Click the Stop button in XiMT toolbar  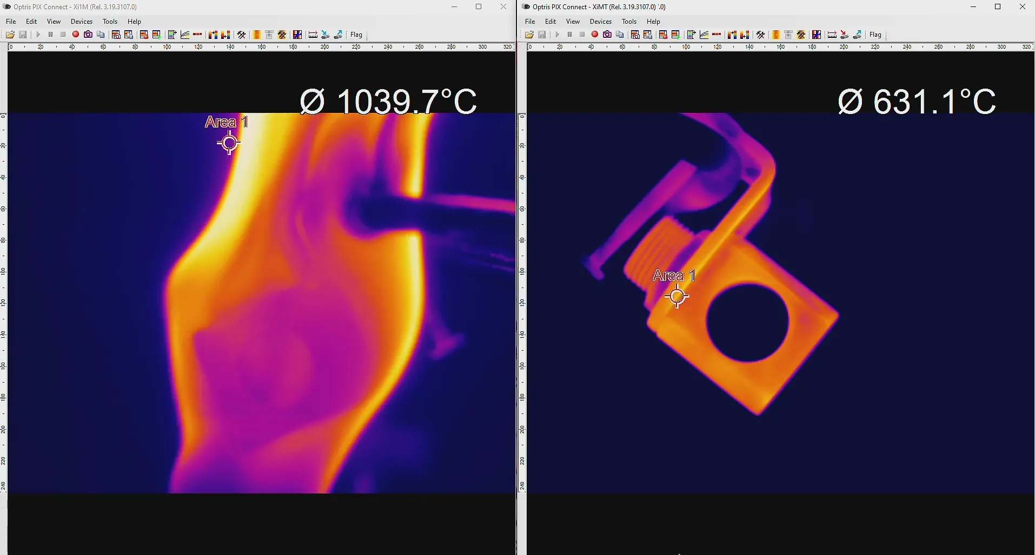pyautogui.click(x=582, y=35)
